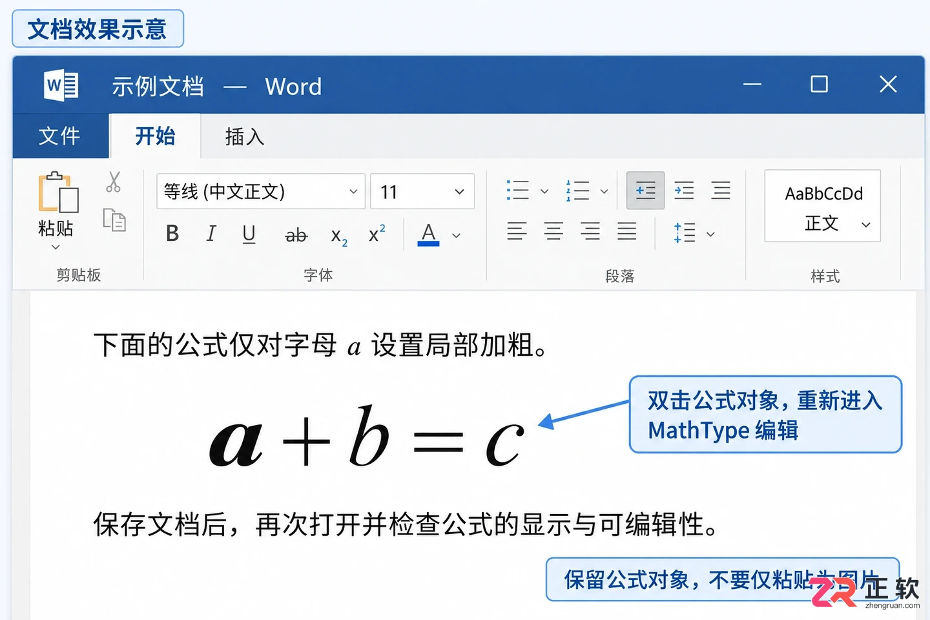The width and height of the screenshot is (930, 620).
Task: Expand the 正文 styles gallery arrow
Action: click(866, 225)
